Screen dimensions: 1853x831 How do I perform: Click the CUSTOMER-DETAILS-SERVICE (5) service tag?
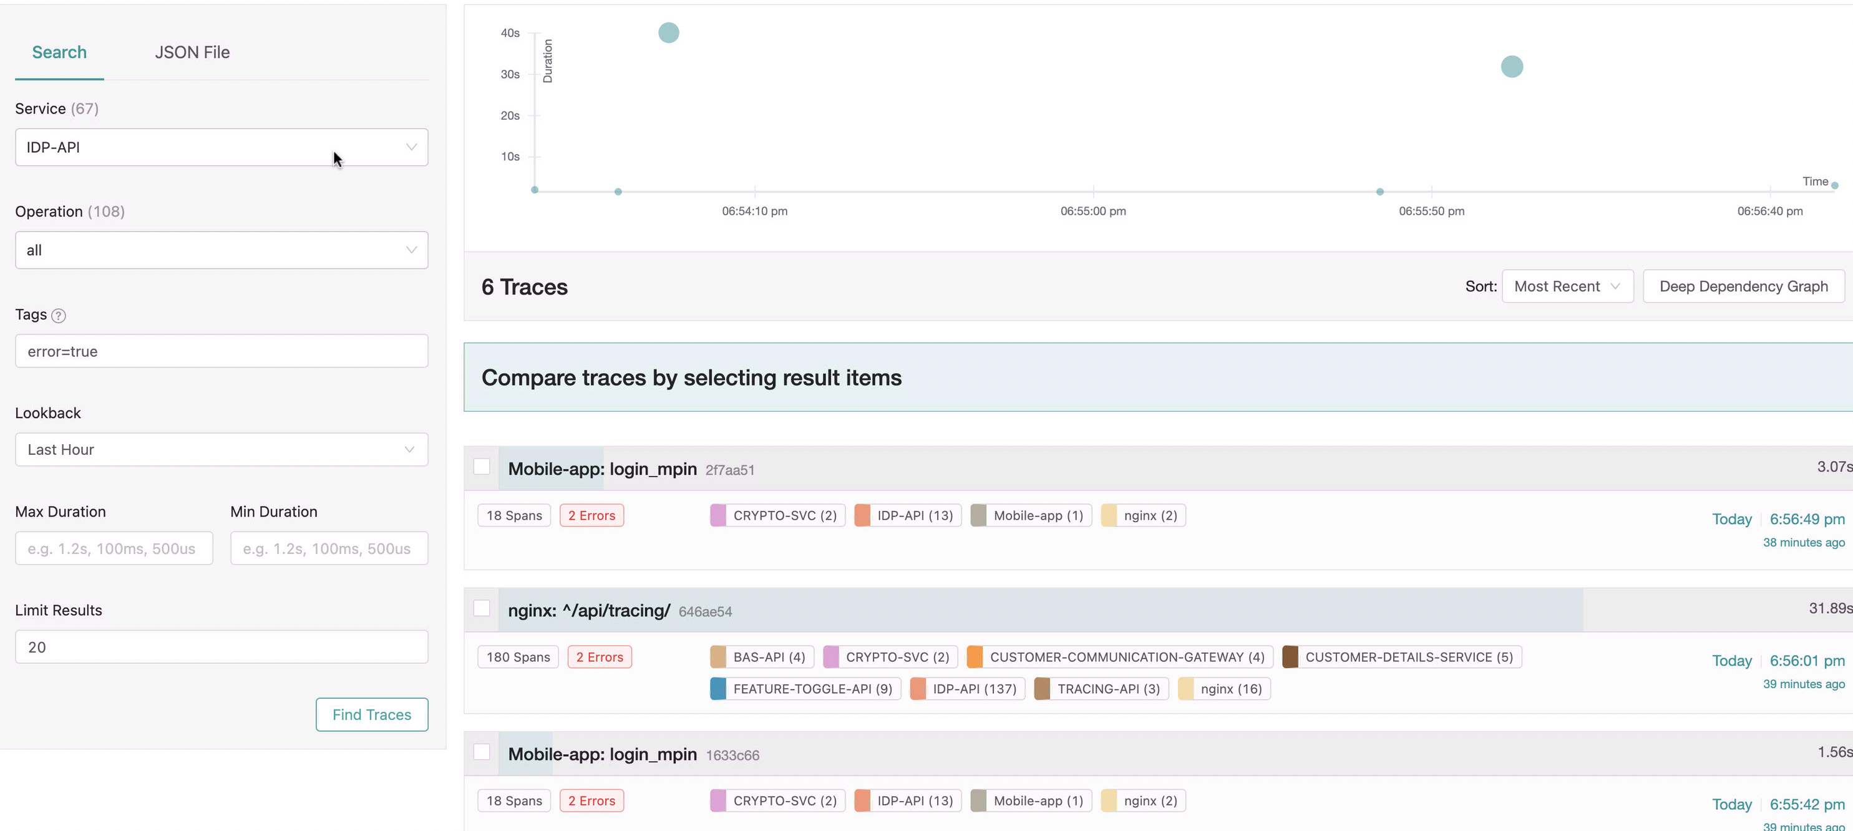click(1401, 657)
